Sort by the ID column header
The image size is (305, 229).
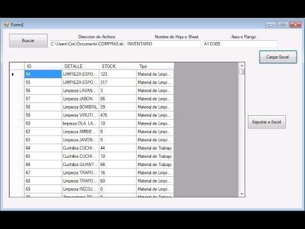coord(43,66)
